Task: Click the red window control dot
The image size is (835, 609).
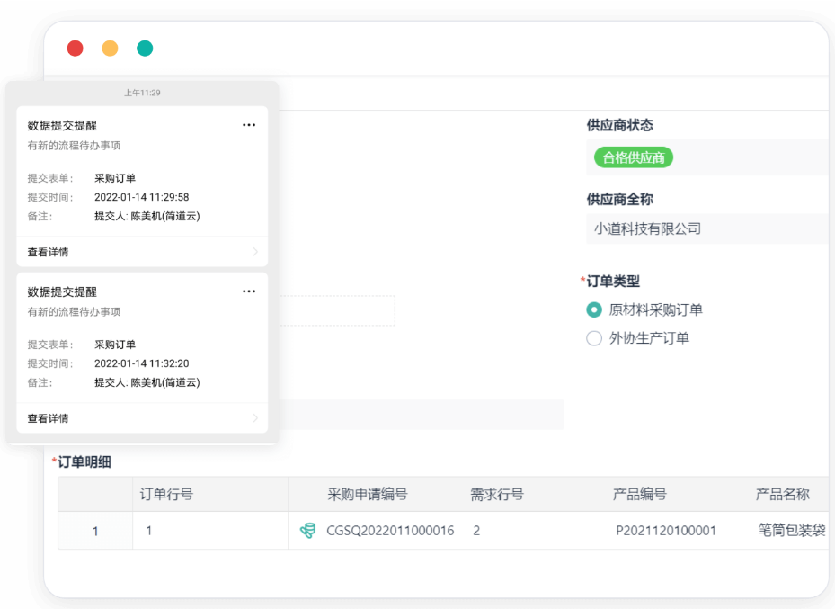Action: [76, 49]
